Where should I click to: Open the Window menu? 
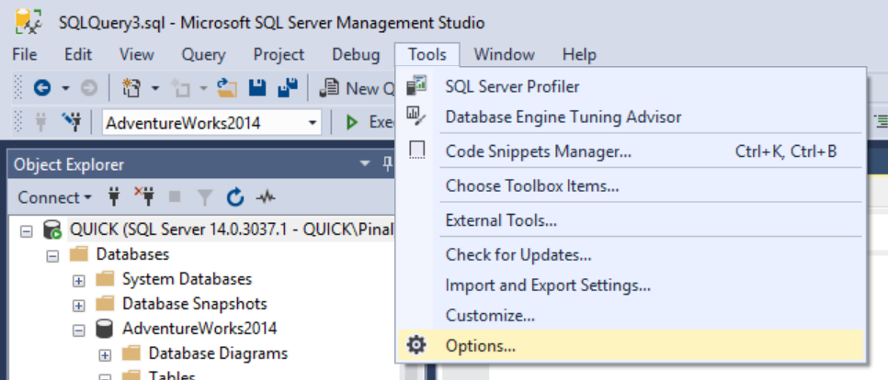(x=504, y=55)
